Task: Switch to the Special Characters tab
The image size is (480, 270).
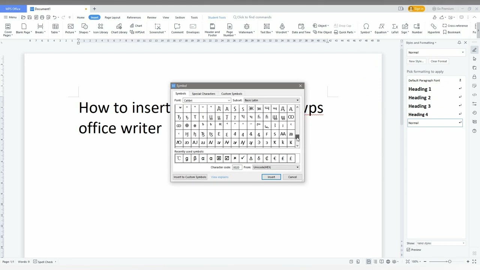Action: click(x=204, y=94)
